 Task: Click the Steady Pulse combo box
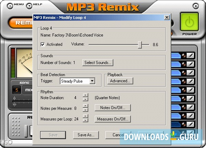tap(78, 81)
